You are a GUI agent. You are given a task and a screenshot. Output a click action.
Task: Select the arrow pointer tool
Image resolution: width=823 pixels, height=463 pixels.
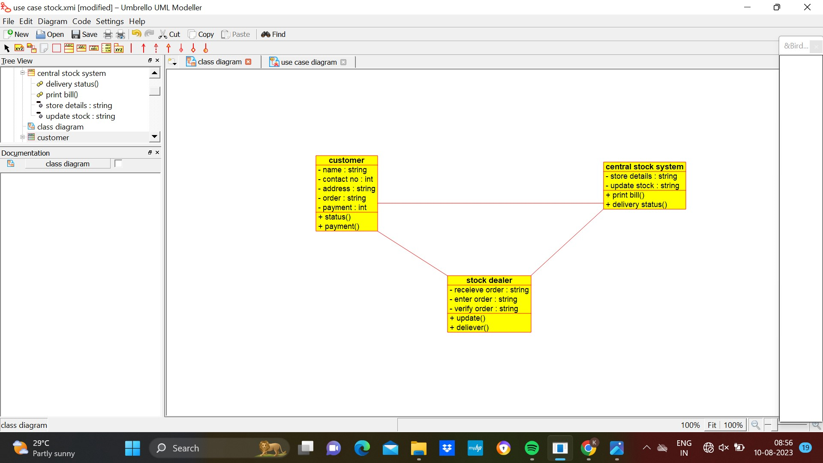coord(6,48)
